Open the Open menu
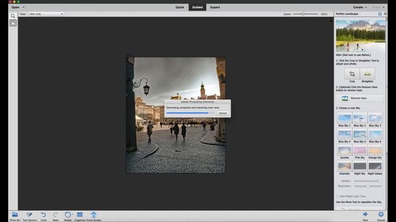This screenshot has height=222, width=396. 18,7
